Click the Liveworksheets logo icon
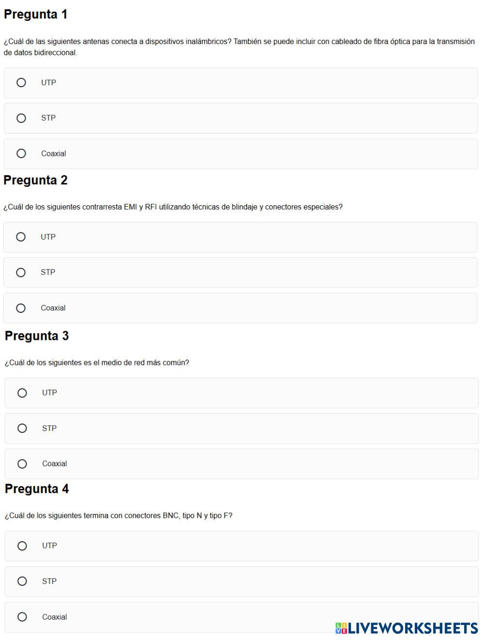The image size is (484, 640). [x=341, y=628]
